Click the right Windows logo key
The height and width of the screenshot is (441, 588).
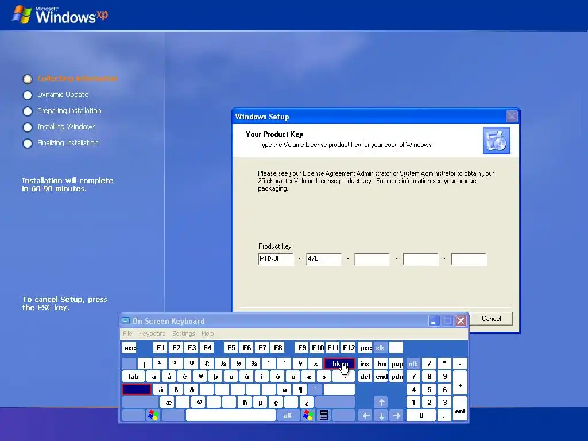(x=308, y=415)
